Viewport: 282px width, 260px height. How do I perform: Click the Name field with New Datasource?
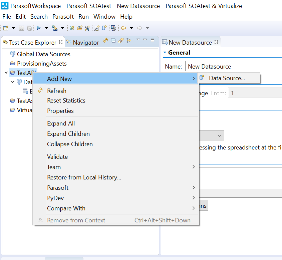(x=234, y=66)
